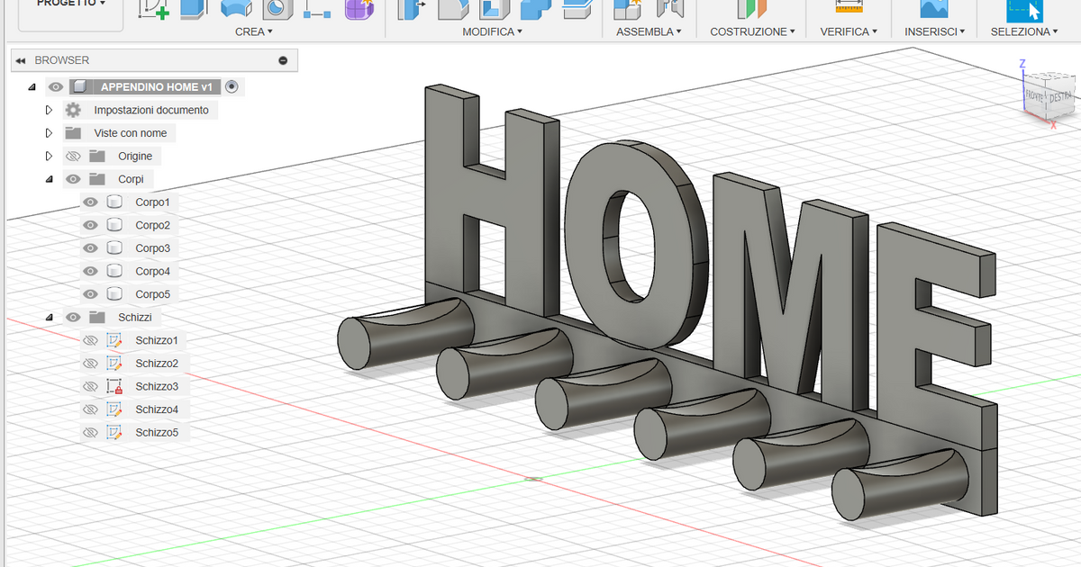
Task: Open the VERIFICA menu
Action: (x=849, y=31)
